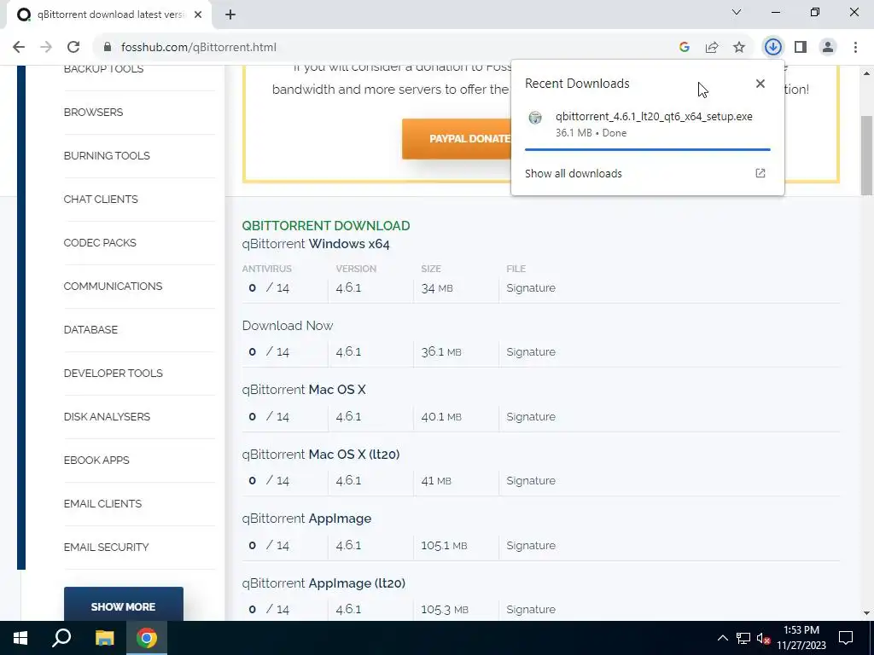
Task: Expand the tab search chevron
Action: 737,12
